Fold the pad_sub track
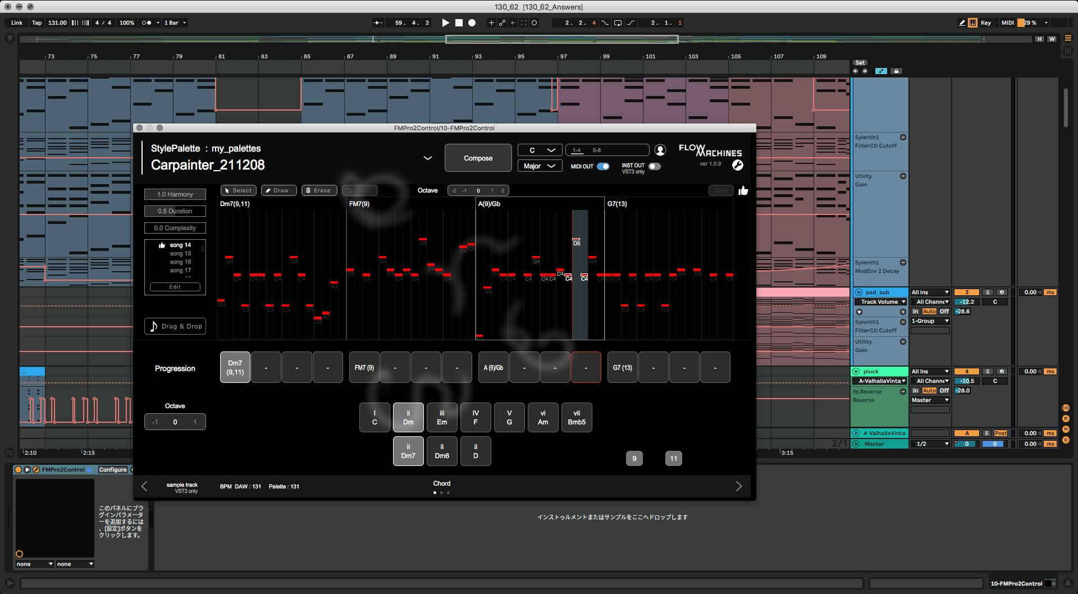1078x594 pixels. pos(858,293)
